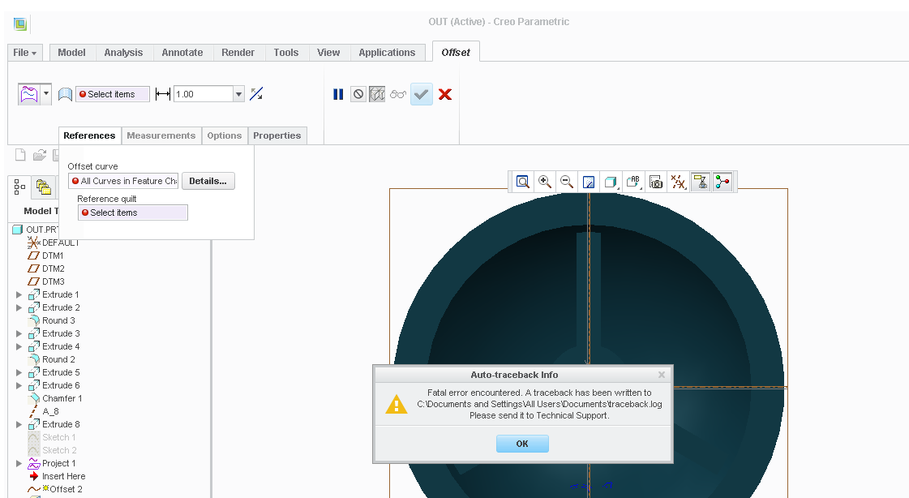
Task: Click the Refit view icon
Action: pyautogui.click(x=523, y=182)
